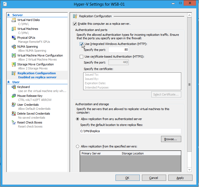Image resolution: width=199 pixels, height=187 pixels.
Task: Click Browse for replica location
Action: [171, 139]
